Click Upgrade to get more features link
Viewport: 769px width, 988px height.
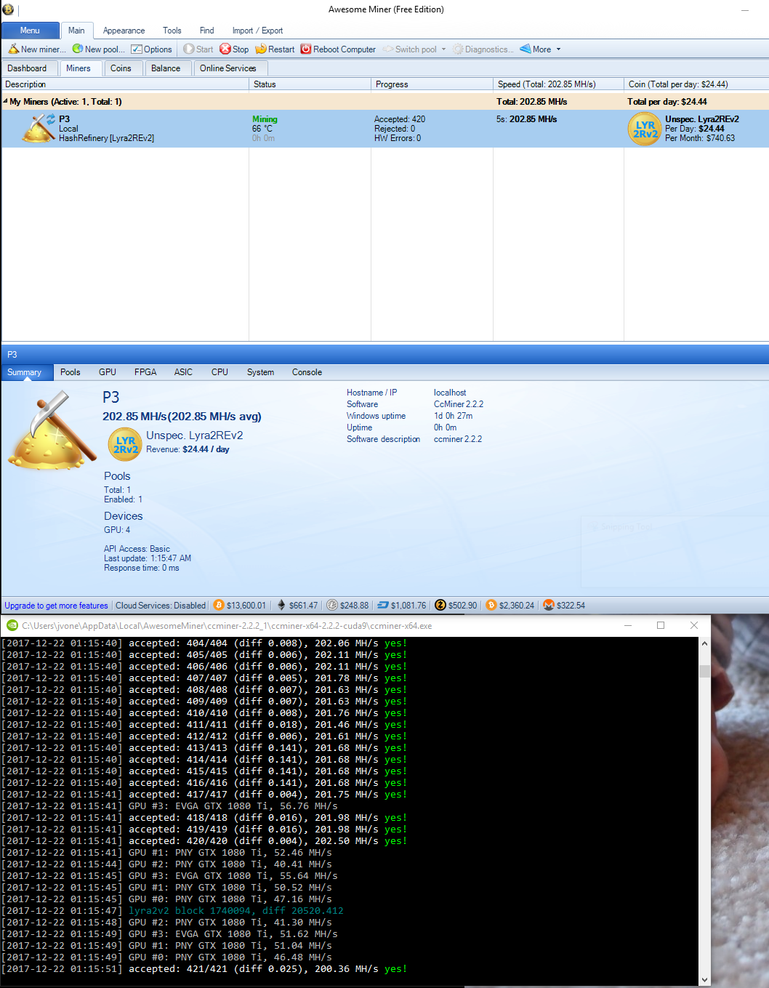56,606
